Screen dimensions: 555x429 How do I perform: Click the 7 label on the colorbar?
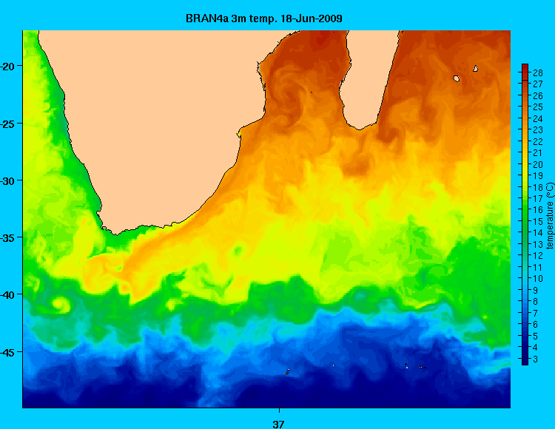click(535, 313)
